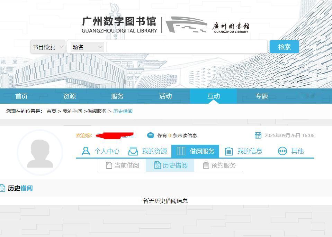This screenshot has width=332, height=237.
Task: Click the 历史借阅 section heading text
Action: tap(20, 188)
